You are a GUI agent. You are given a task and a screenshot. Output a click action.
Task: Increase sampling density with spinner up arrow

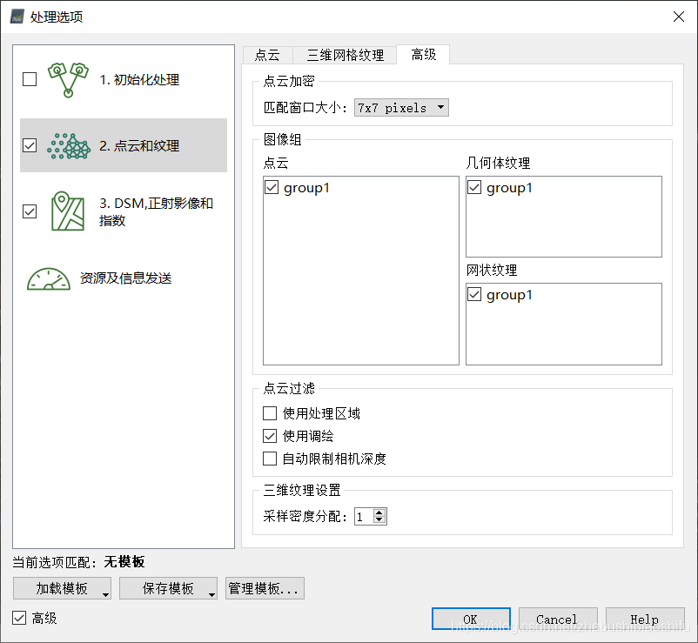(379, 513)
